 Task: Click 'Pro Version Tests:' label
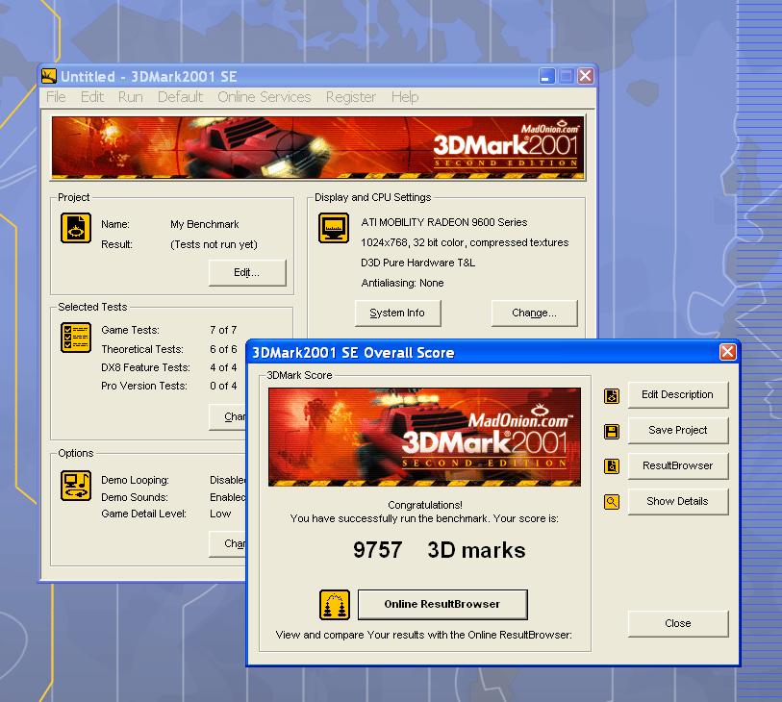coord(144,386)
